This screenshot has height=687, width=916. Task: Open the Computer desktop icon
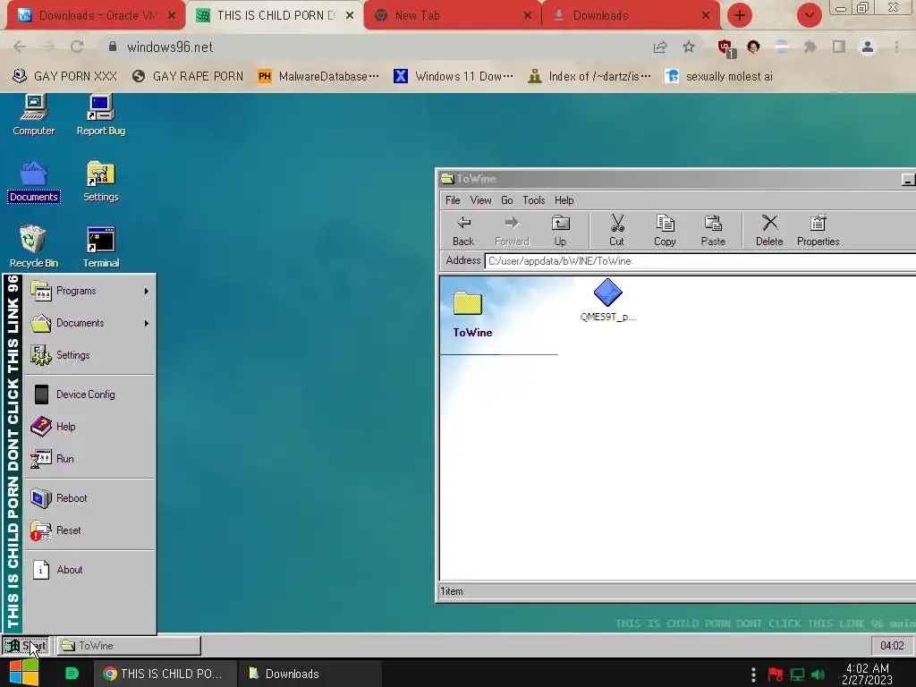pyautogui.click(x=34, y=115)
